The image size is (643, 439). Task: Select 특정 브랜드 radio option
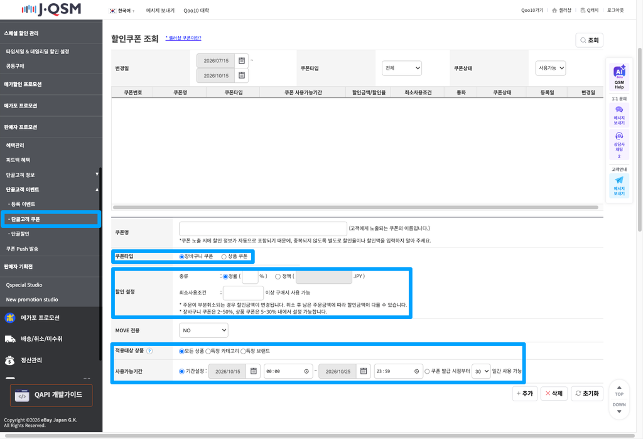(243, 351)
